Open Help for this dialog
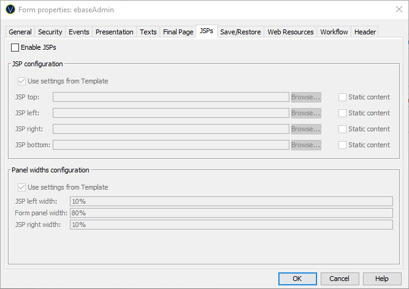The image size is (409, 289). (x=382, y=279)
